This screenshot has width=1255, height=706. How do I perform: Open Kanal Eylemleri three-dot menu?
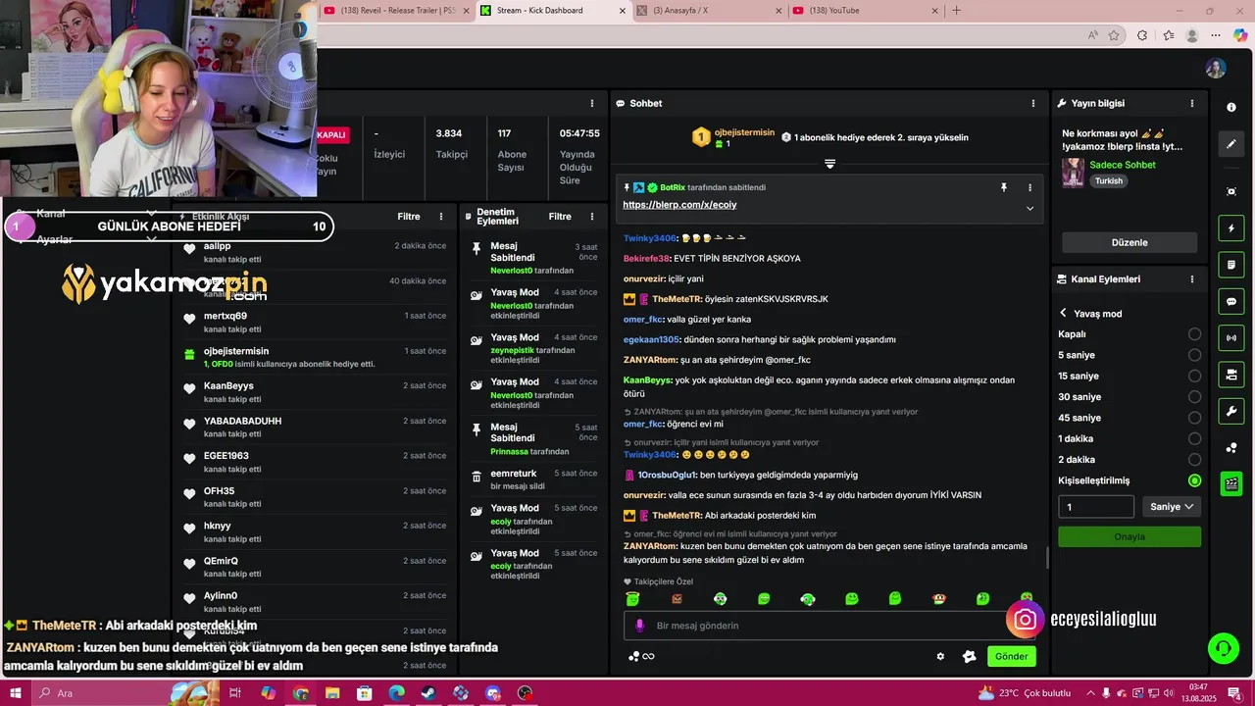point(1192,279)
